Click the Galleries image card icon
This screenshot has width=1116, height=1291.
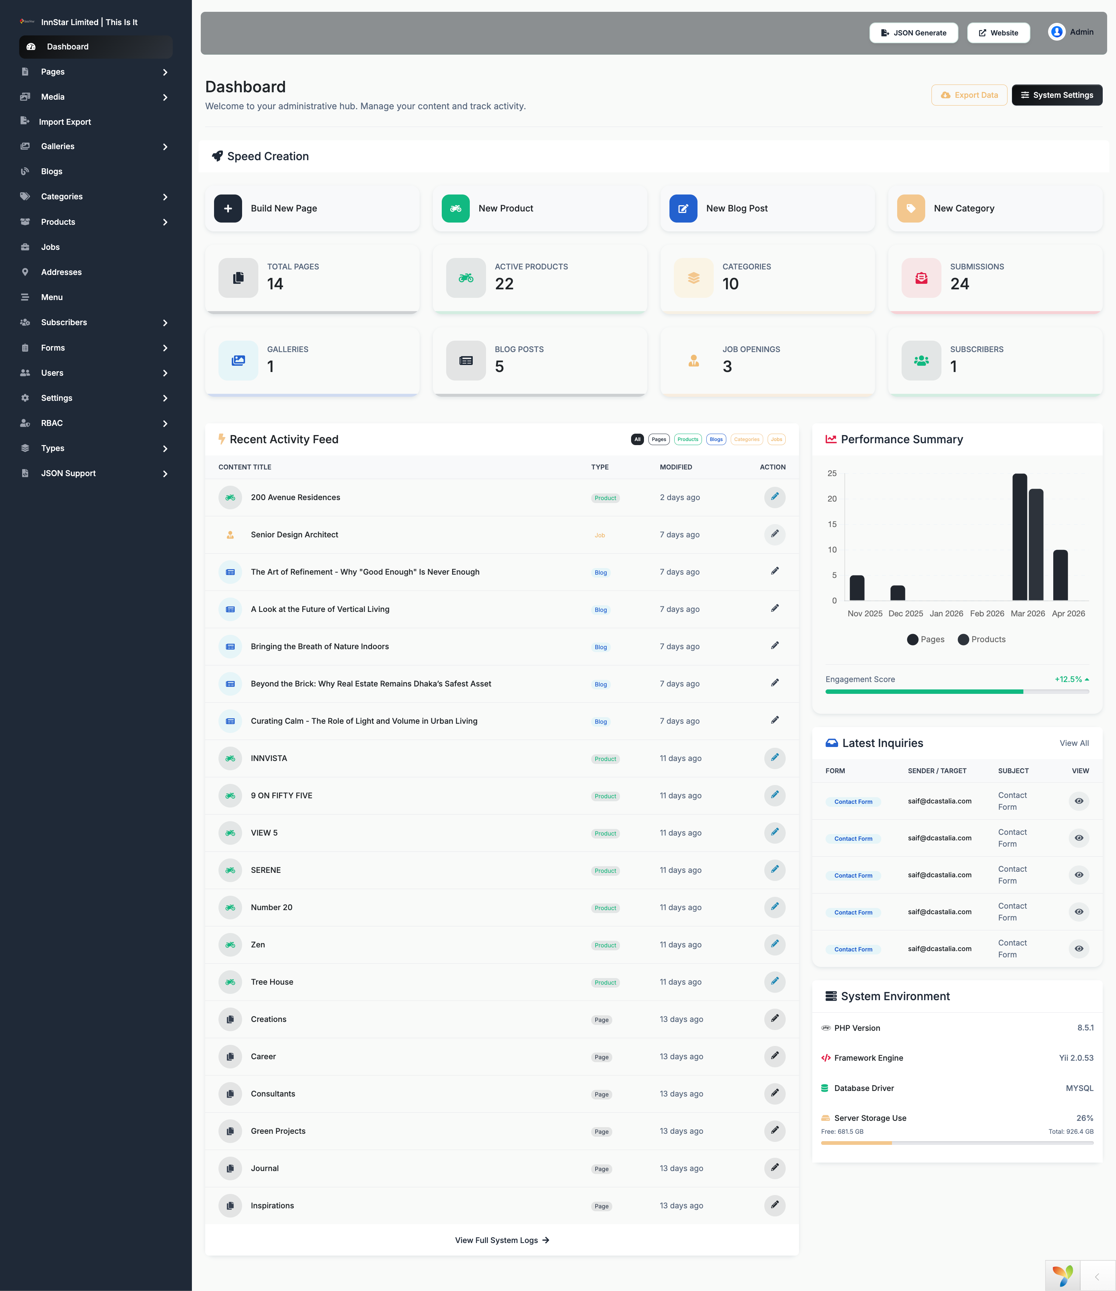click(x=238, y=360)
